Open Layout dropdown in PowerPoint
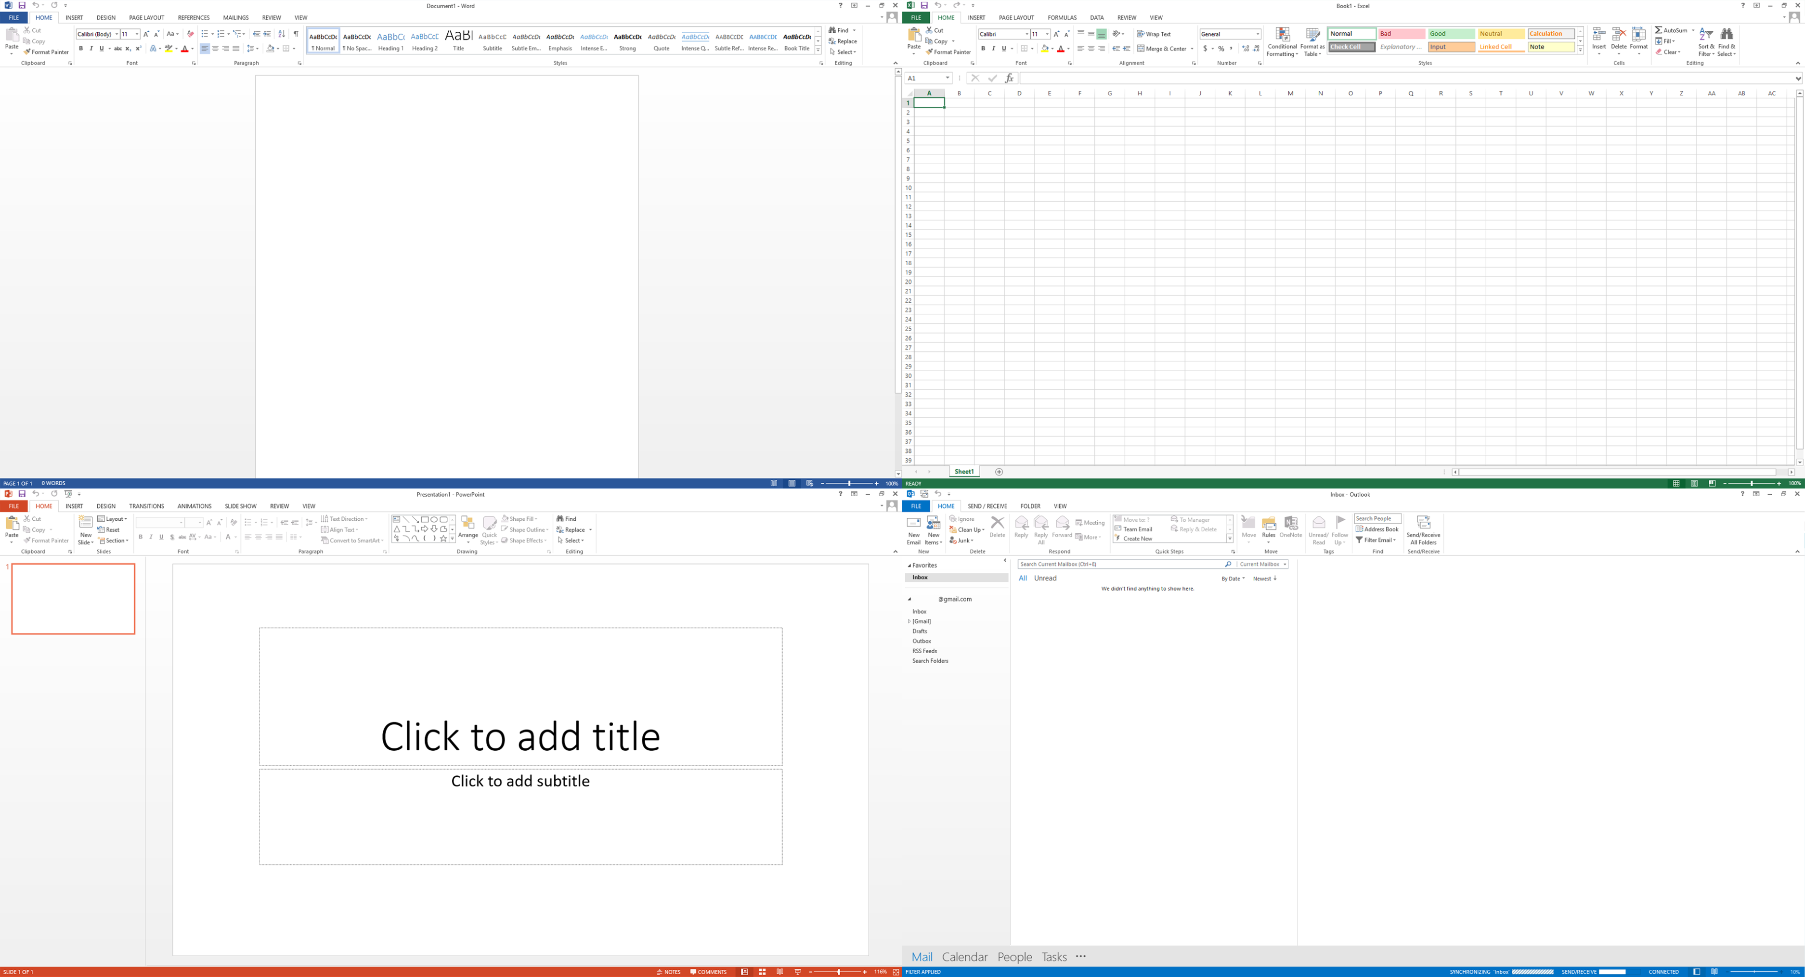Screen dimensions: 1805x977 point(112,519)
